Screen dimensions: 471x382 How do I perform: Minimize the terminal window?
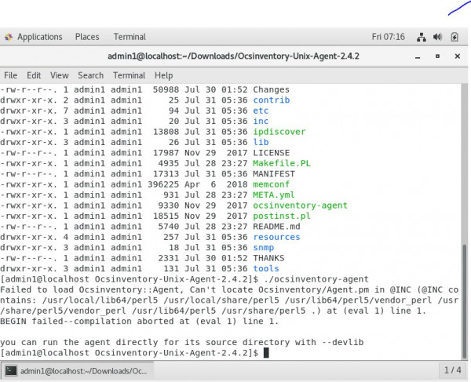click(x=418, y=56)
